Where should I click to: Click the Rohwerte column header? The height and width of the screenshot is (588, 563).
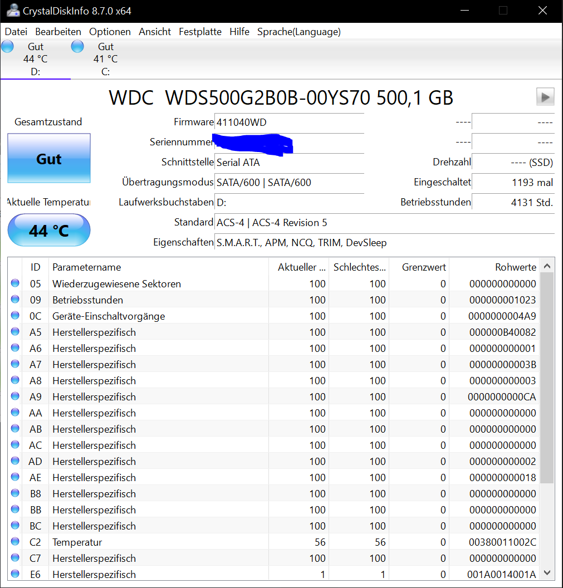(495, 267)
